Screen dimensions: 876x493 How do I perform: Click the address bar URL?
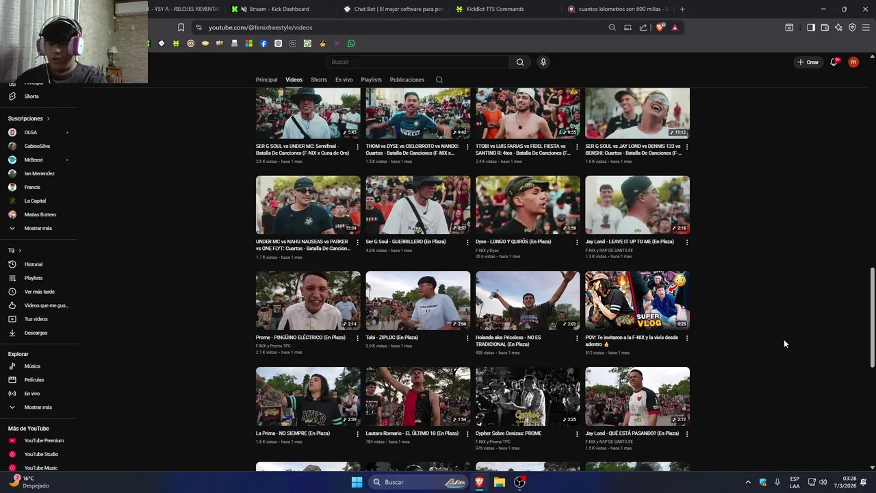260,27
